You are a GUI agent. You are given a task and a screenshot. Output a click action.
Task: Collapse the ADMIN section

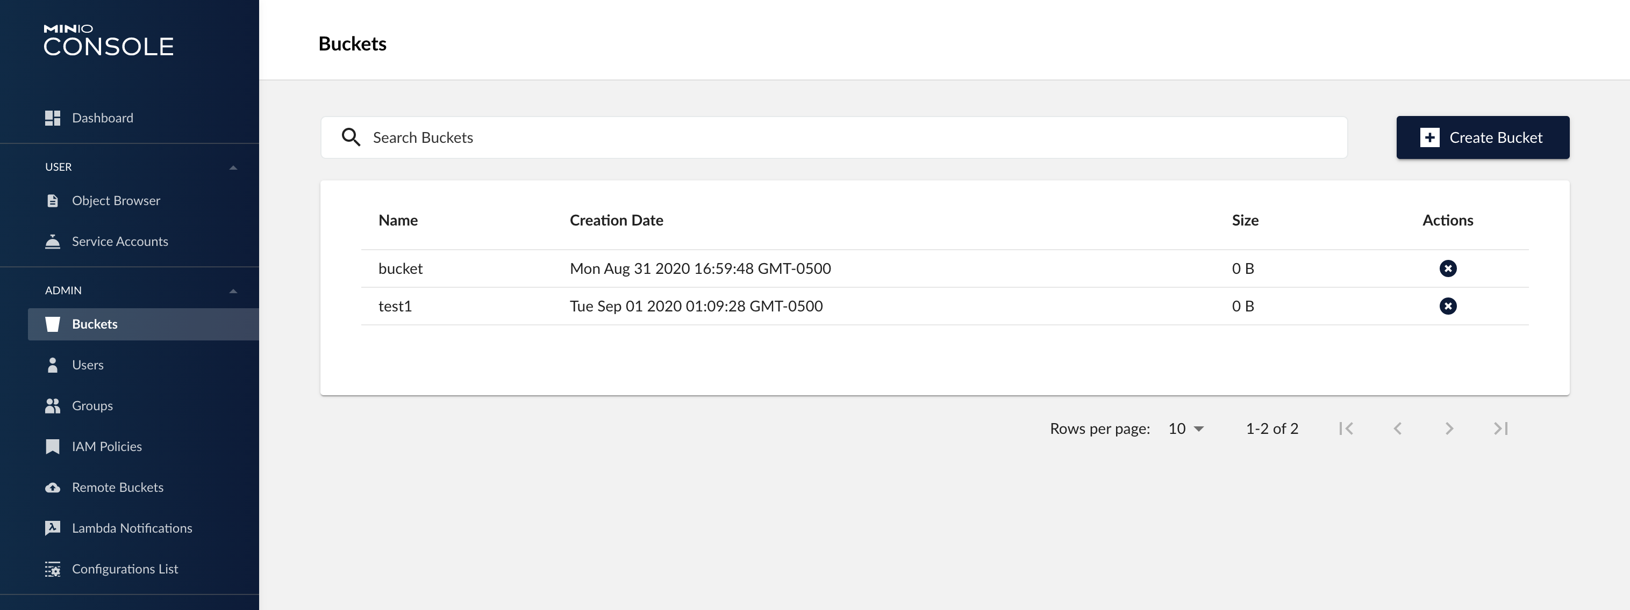pyautogui.click(x=233, y=291)
